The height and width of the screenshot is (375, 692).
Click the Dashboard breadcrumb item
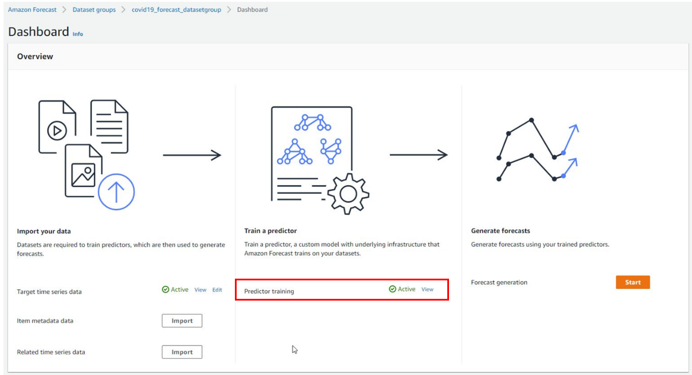(252, 10)
